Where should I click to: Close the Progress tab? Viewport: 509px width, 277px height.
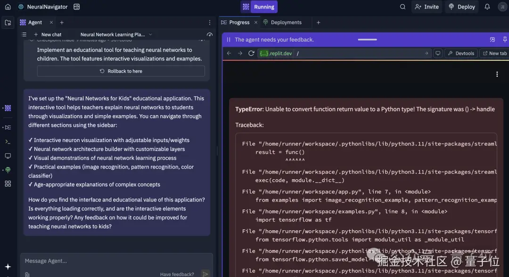point(256,23)
